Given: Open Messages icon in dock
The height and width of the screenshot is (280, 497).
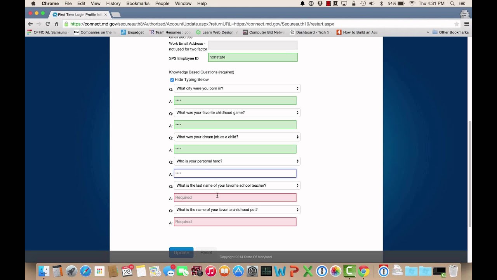Looking at the screenshot, I should tap(169, 271).
